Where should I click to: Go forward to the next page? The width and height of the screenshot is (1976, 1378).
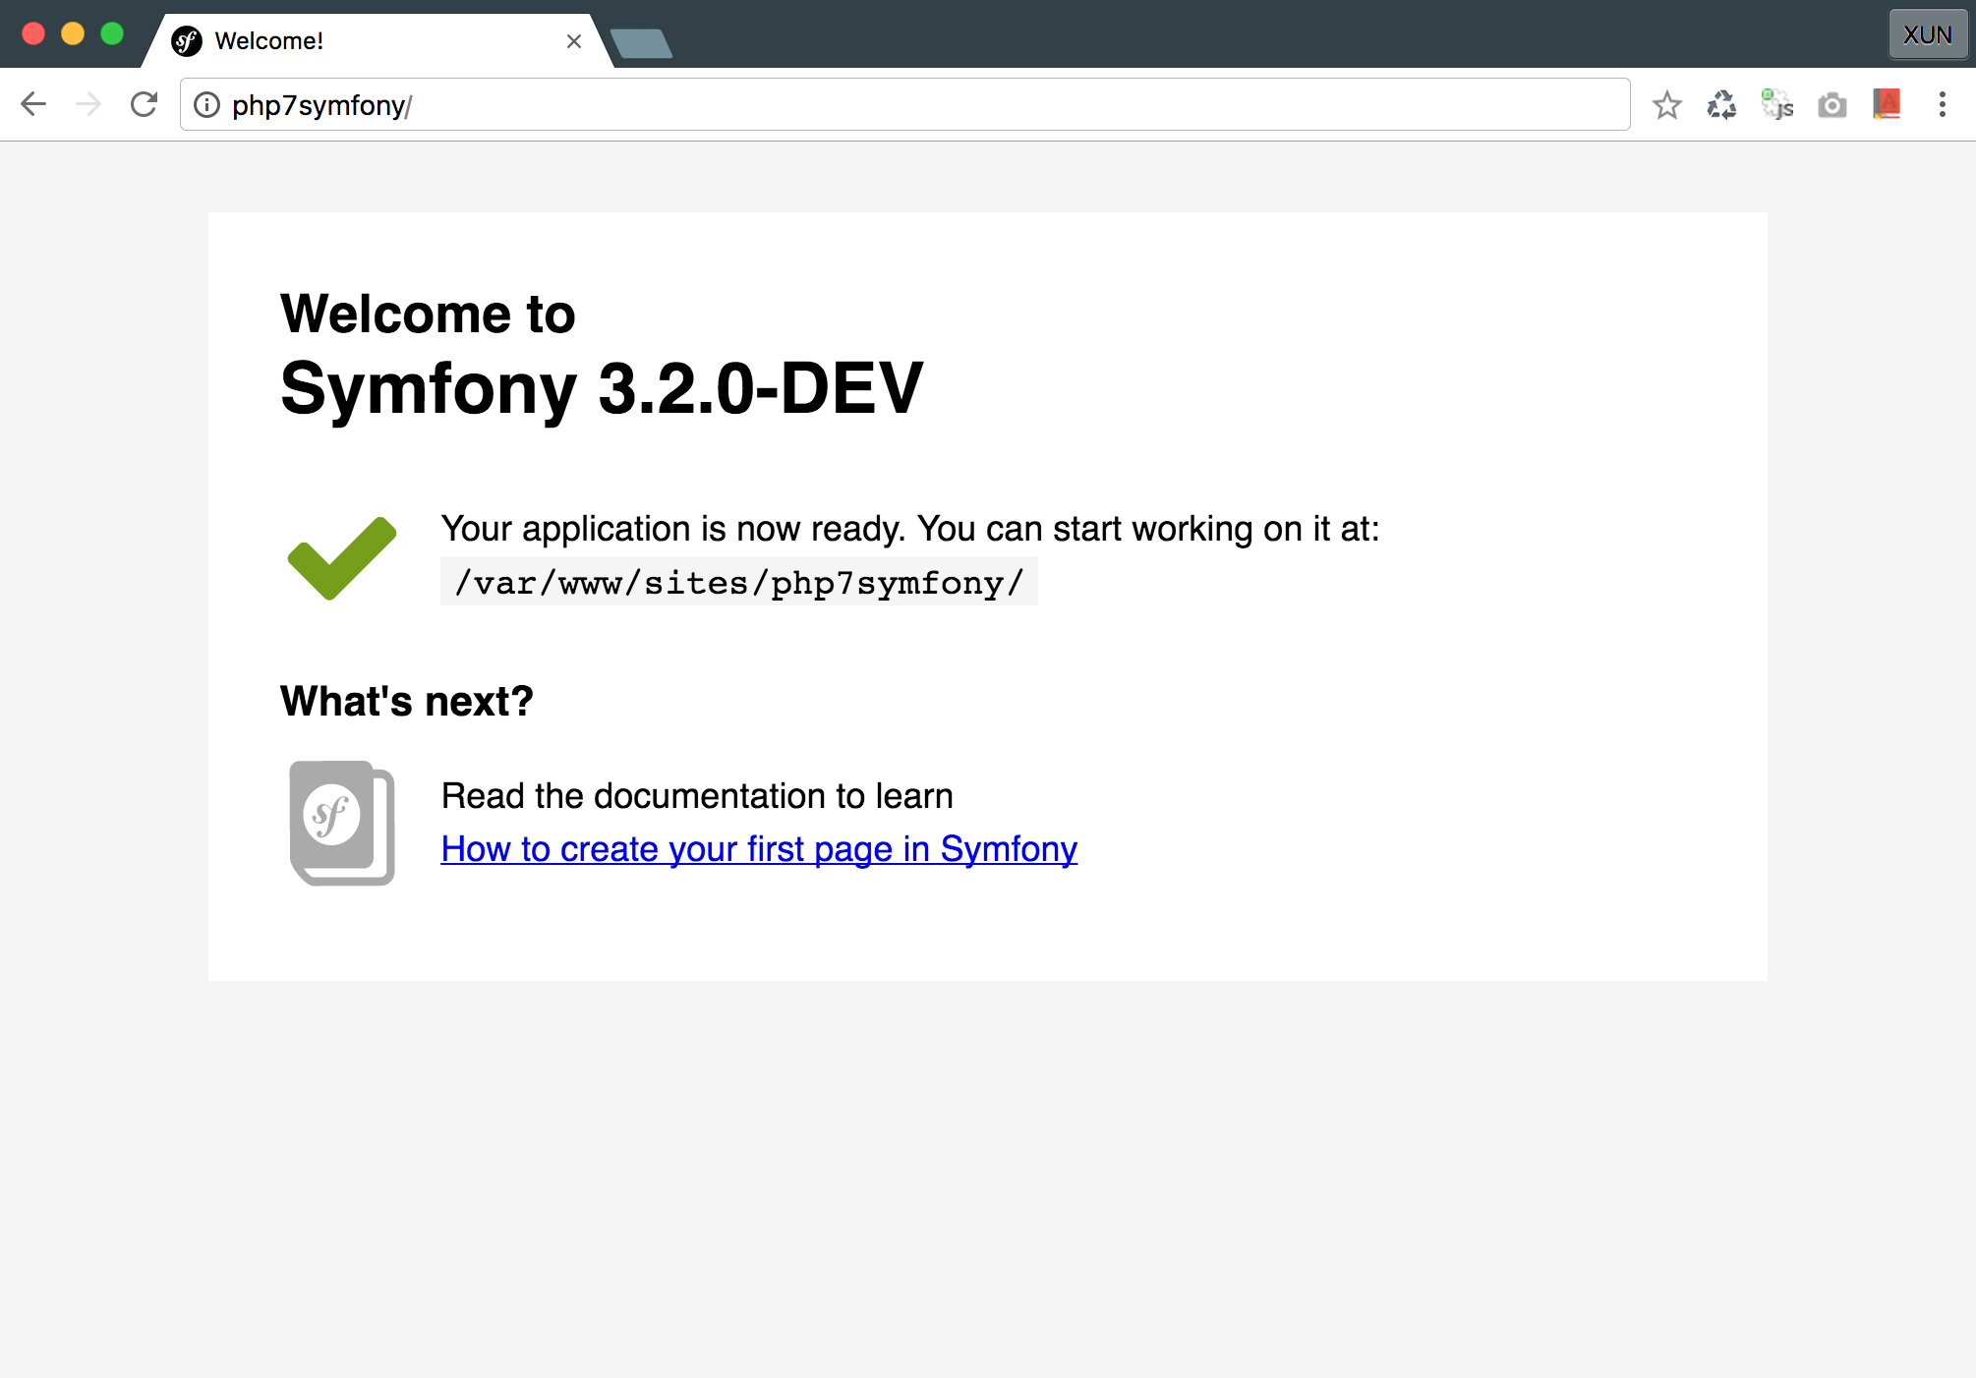click(88, 105)
